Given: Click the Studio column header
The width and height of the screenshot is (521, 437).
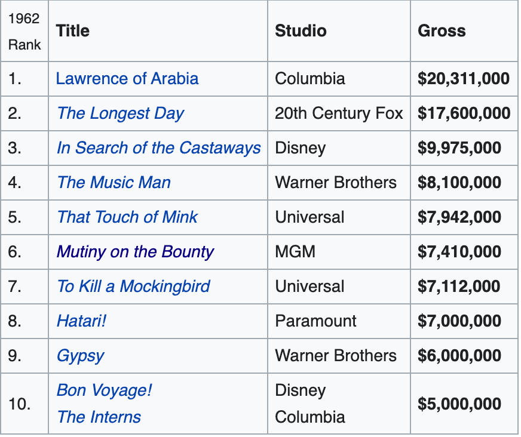Looking at the screenshot, I should pyautogui.click(x=301, y=31).
